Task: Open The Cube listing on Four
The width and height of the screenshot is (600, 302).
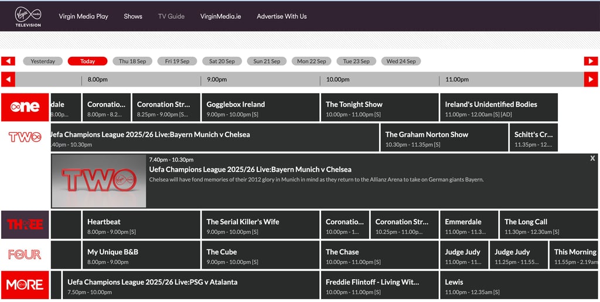Action: [260, 255]
